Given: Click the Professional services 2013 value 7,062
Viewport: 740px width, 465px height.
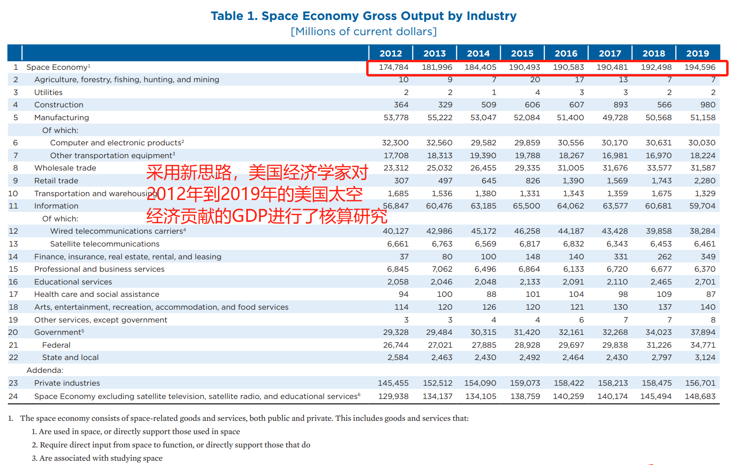Looking at the screenshot, I should [442, 269].
